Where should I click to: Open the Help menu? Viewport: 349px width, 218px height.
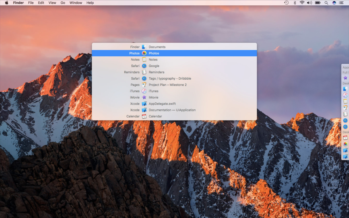(x=90, y=3)
